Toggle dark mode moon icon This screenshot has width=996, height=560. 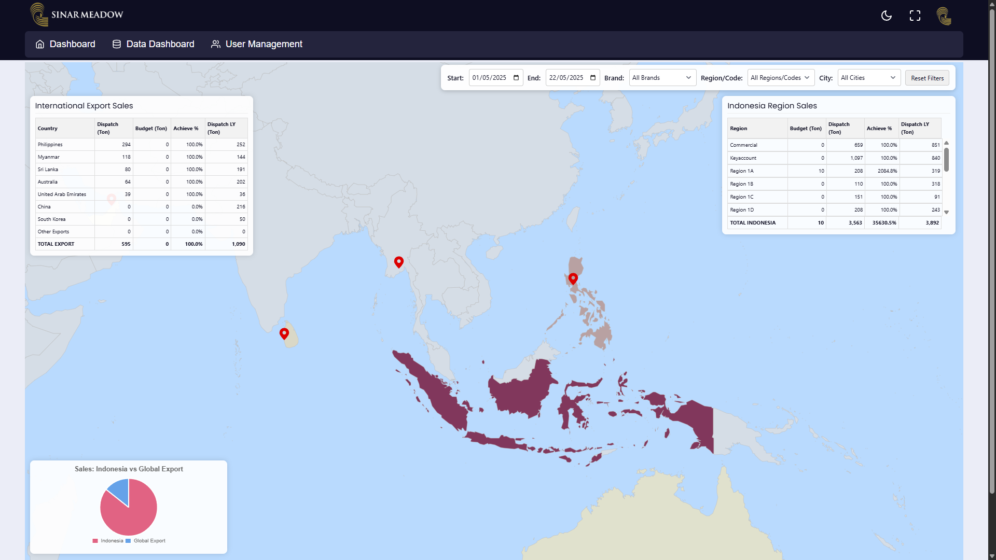click(x=887, y=16)
